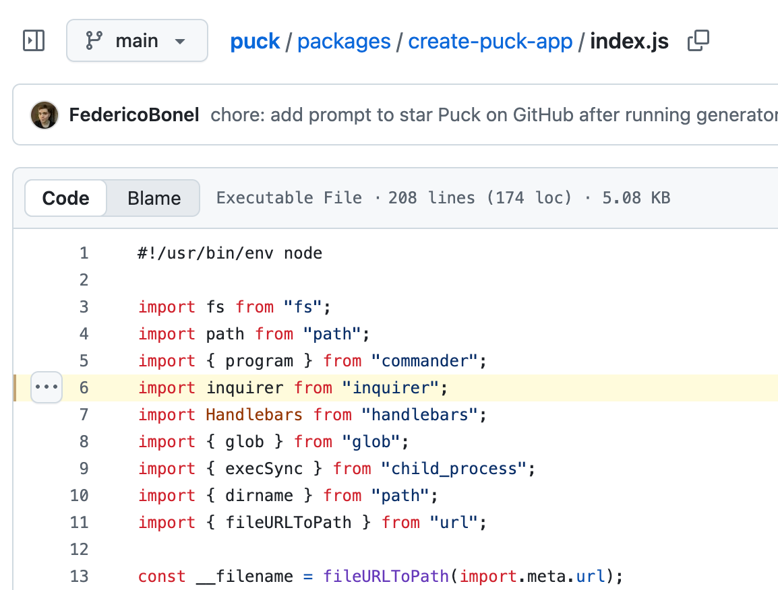This screenshot has height=590, width=778.
Task: Click line number 13
Action: [79, 576]
